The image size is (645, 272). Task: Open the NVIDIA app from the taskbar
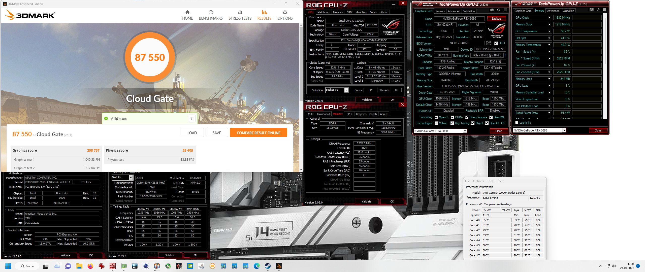point(190,266)
